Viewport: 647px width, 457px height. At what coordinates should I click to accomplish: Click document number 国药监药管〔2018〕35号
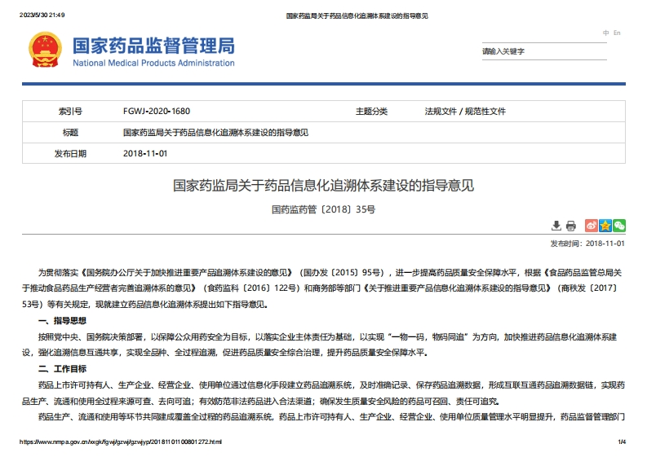pyautogui.click(x=323, y=209)
